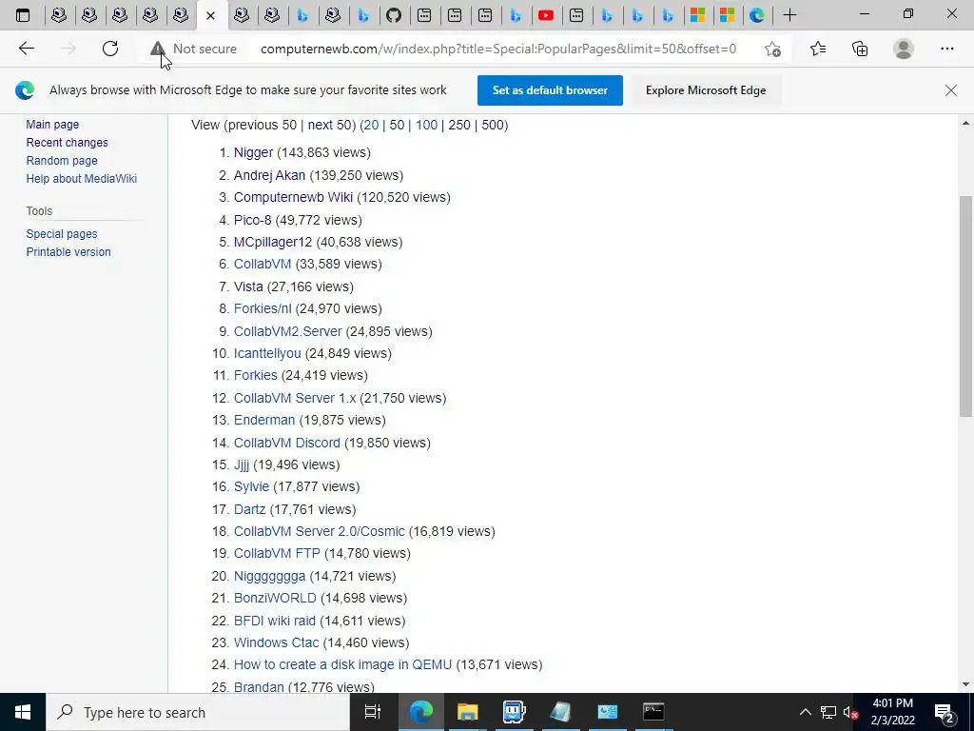Open CollabVM Server 2.0/Cosmic page
Screen dimensions: 974x731
coord(319,531)
